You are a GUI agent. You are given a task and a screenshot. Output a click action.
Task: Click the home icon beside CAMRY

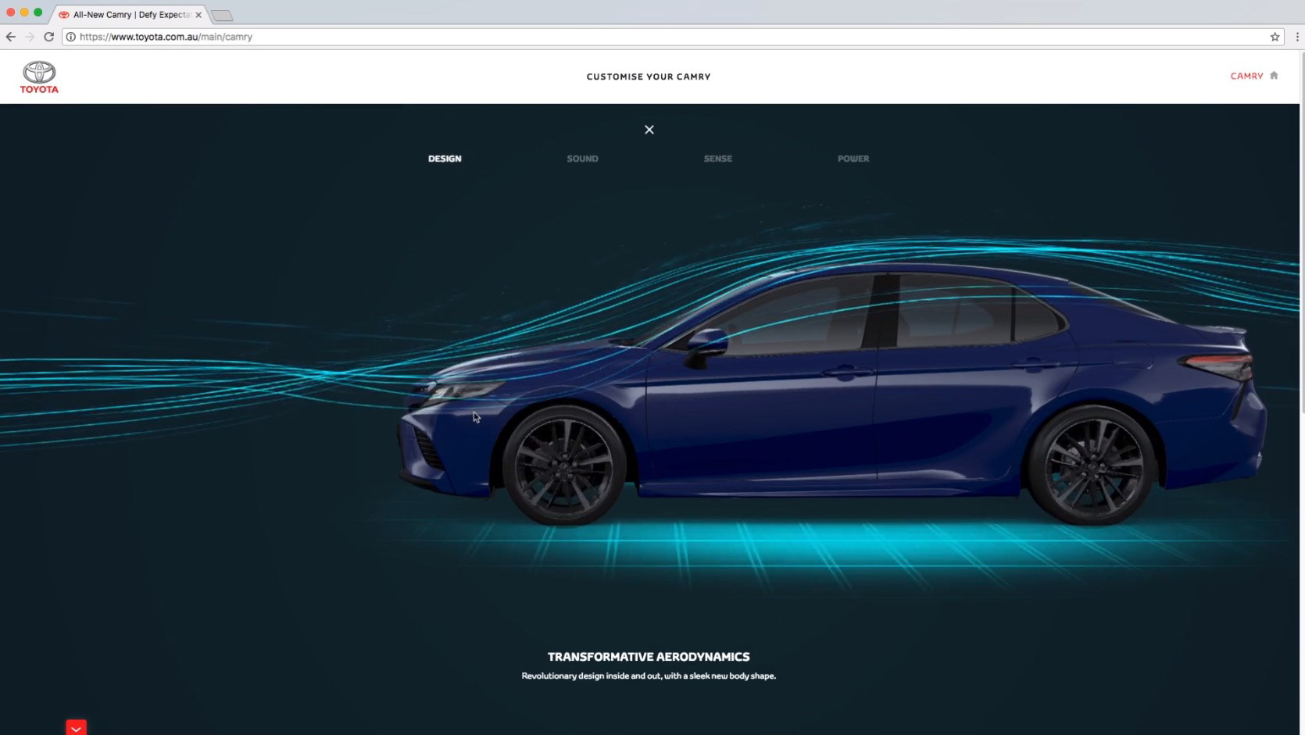(x=1274, y=76)
